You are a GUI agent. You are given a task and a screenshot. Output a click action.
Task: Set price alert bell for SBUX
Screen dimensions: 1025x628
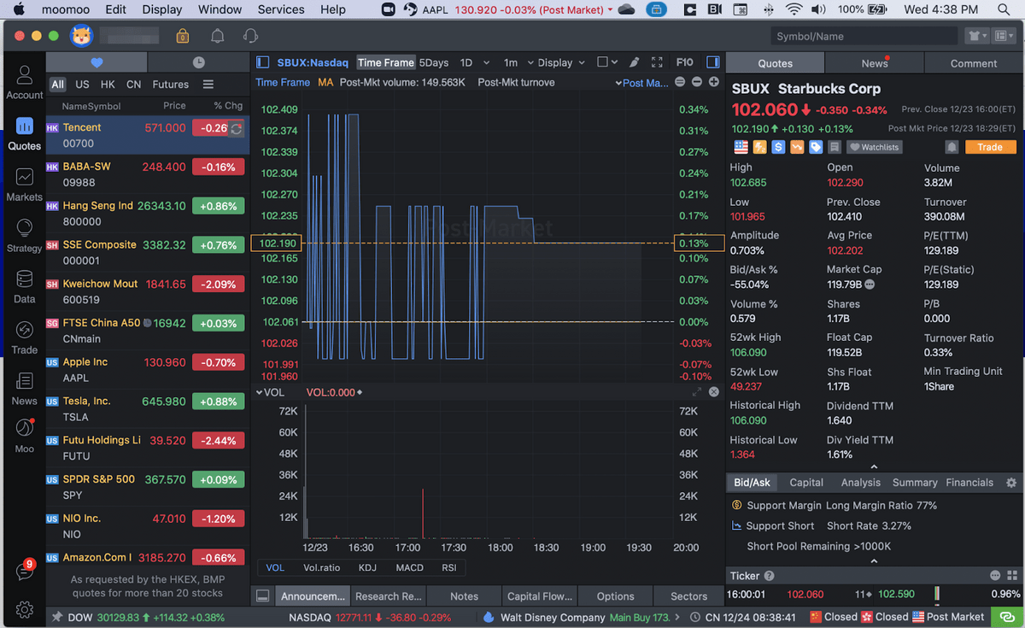952,147
